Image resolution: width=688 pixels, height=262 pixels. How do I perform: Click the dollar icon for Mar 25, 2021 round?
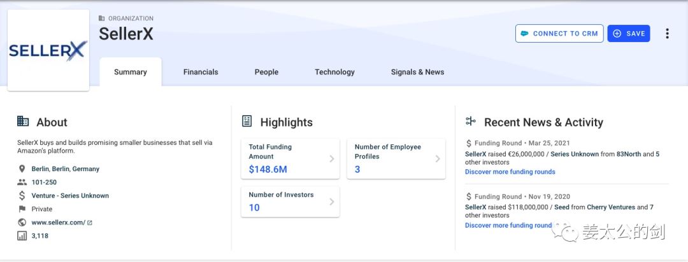[x=469, y=143]
